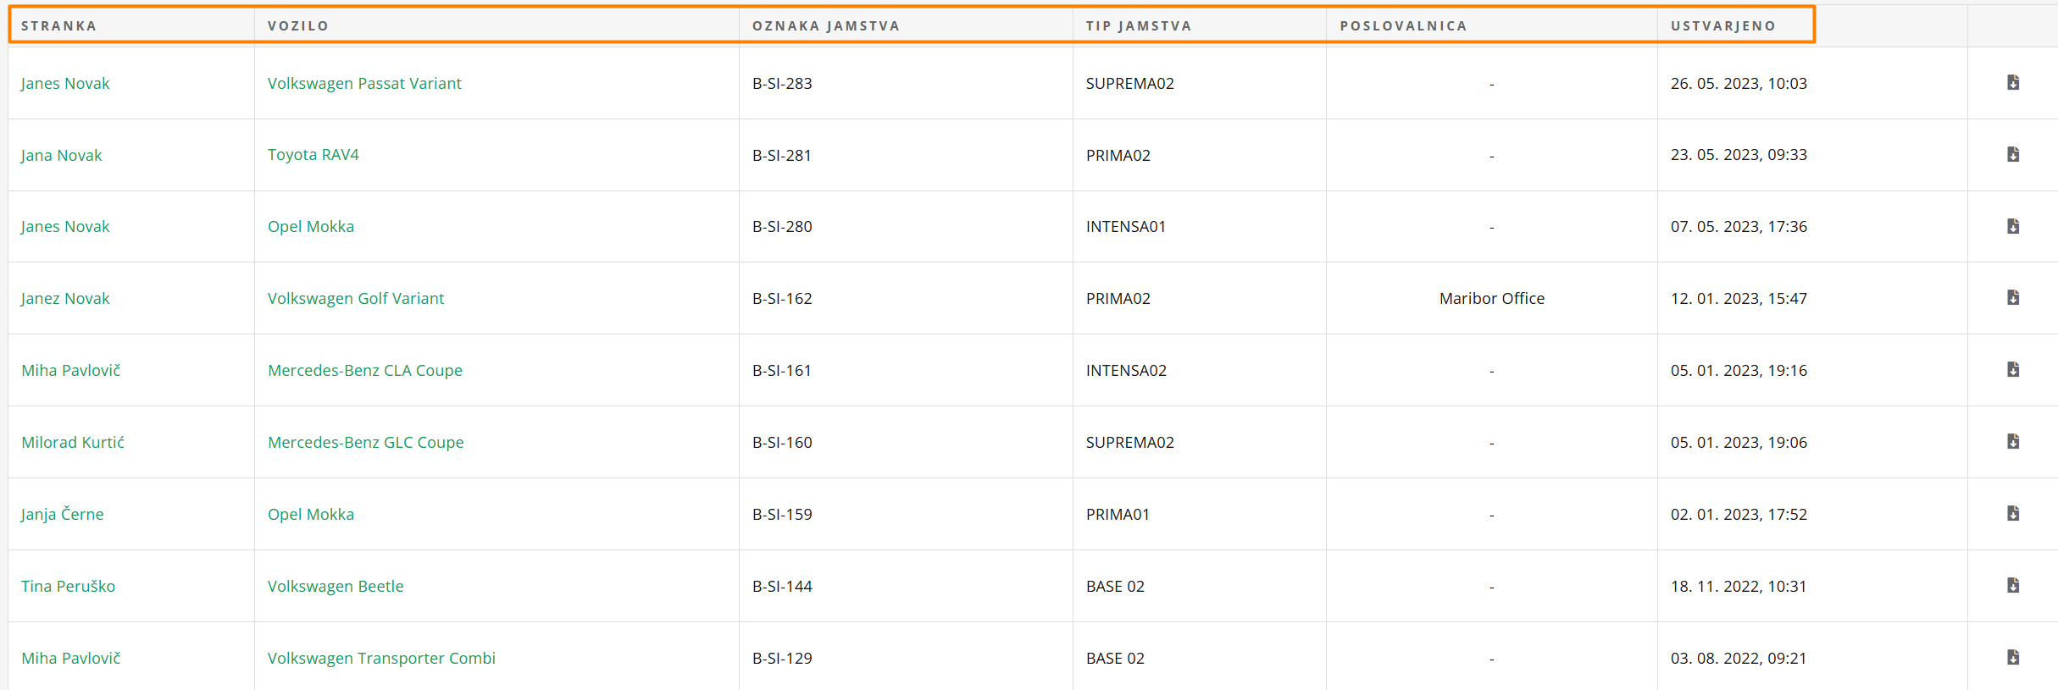Click the Tip jamstva column header
Image resolution: width=2058 pixels, height=690 pixels.
(x=1138, y=26)
